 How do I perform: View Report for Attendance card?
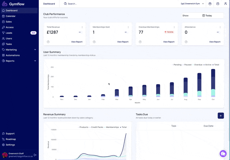pos(215,42)
